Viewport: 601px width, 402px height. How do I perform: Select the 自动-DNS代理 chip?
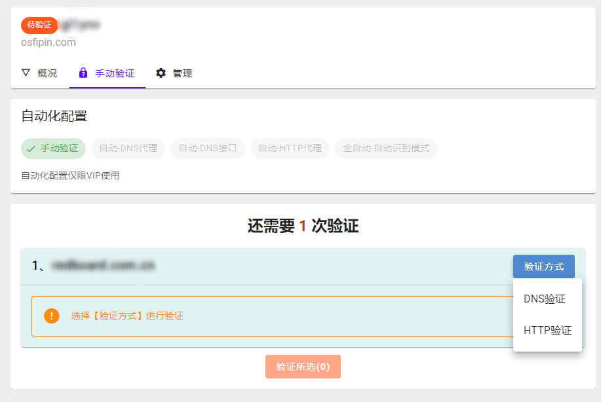[128, 149]
